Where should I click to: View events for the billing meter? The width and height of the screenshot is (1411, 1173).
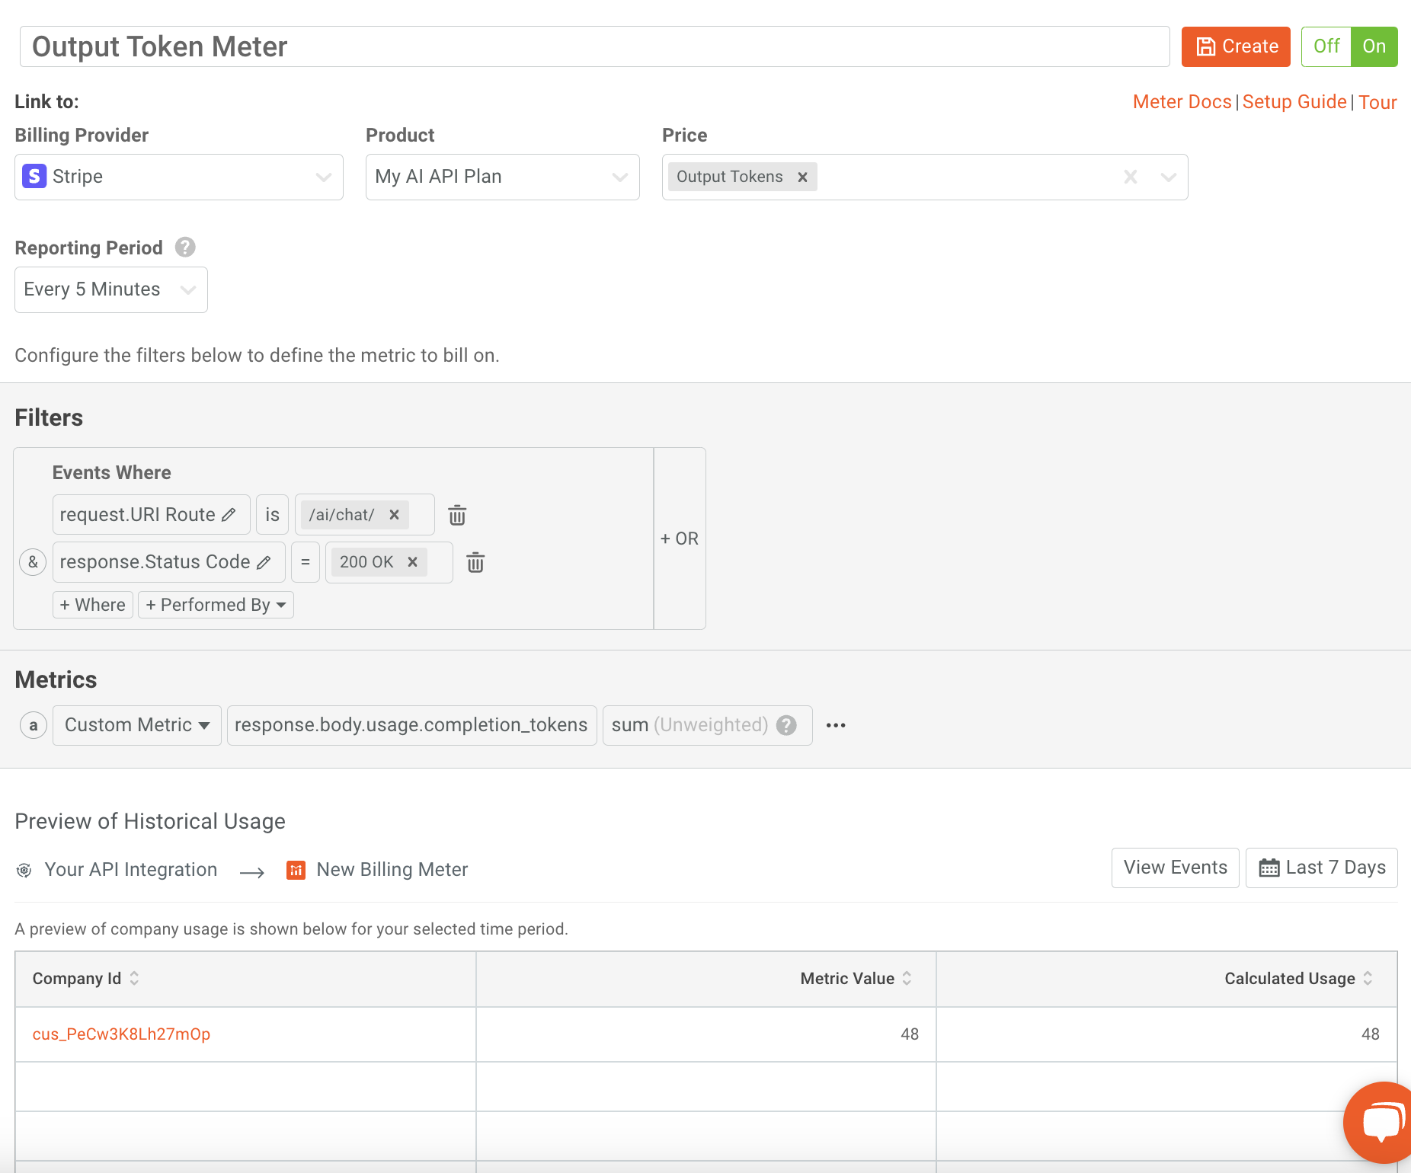[1174, 868]
